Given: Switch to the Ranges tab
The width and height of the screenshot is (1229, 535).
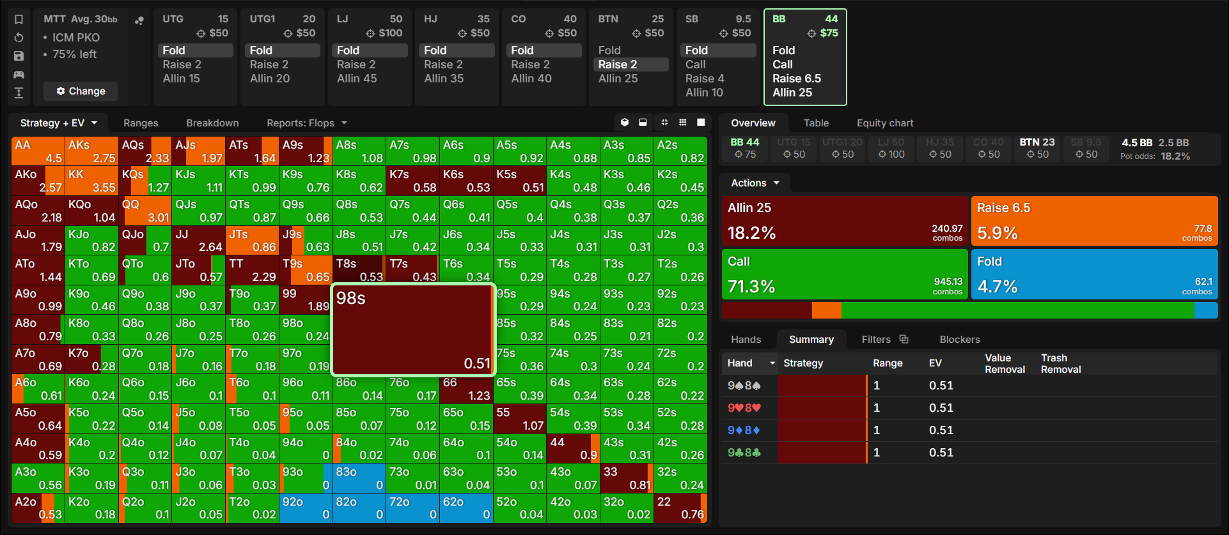Looking at the screenshot, I should click(141, 123).
